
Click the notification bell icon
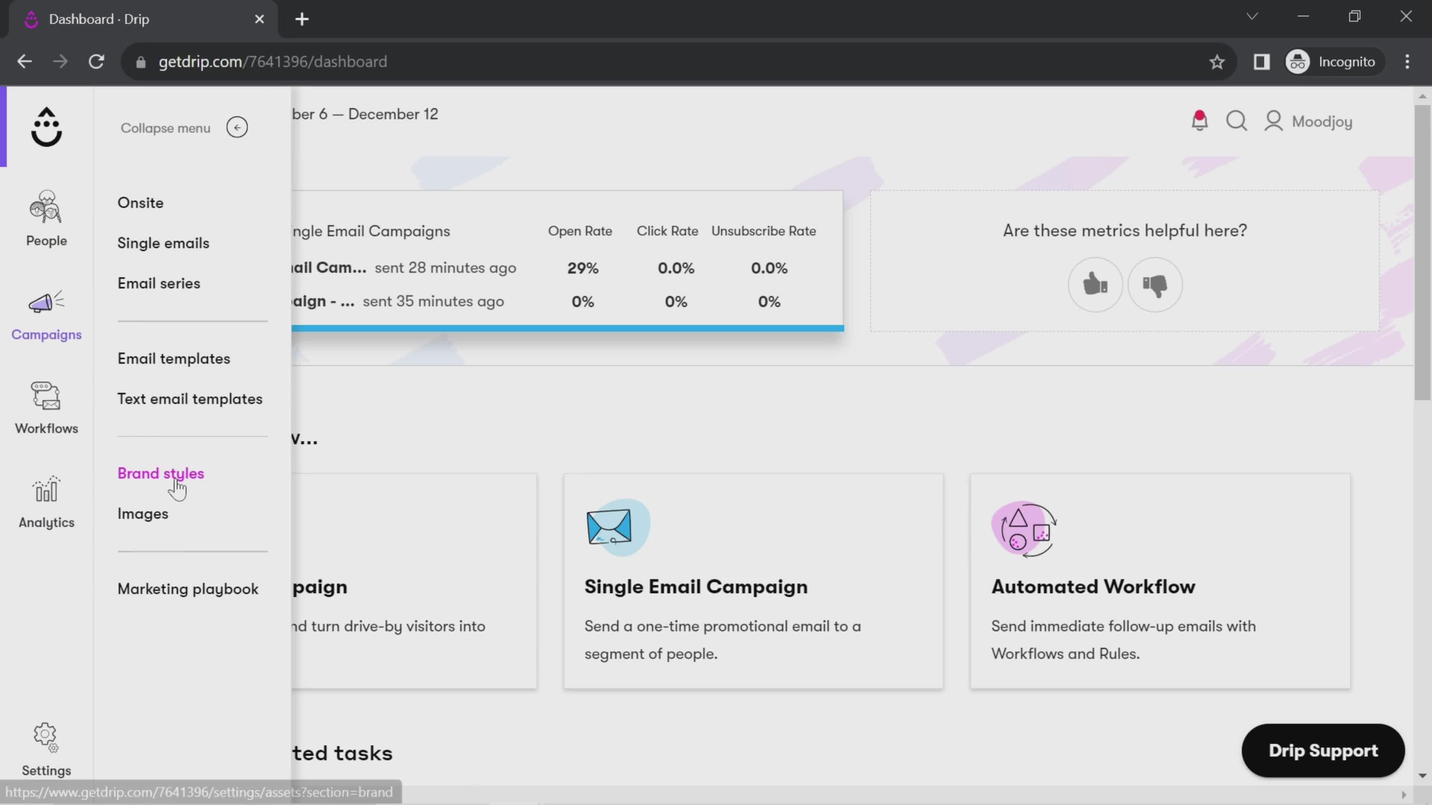[x=1200, y=121]
